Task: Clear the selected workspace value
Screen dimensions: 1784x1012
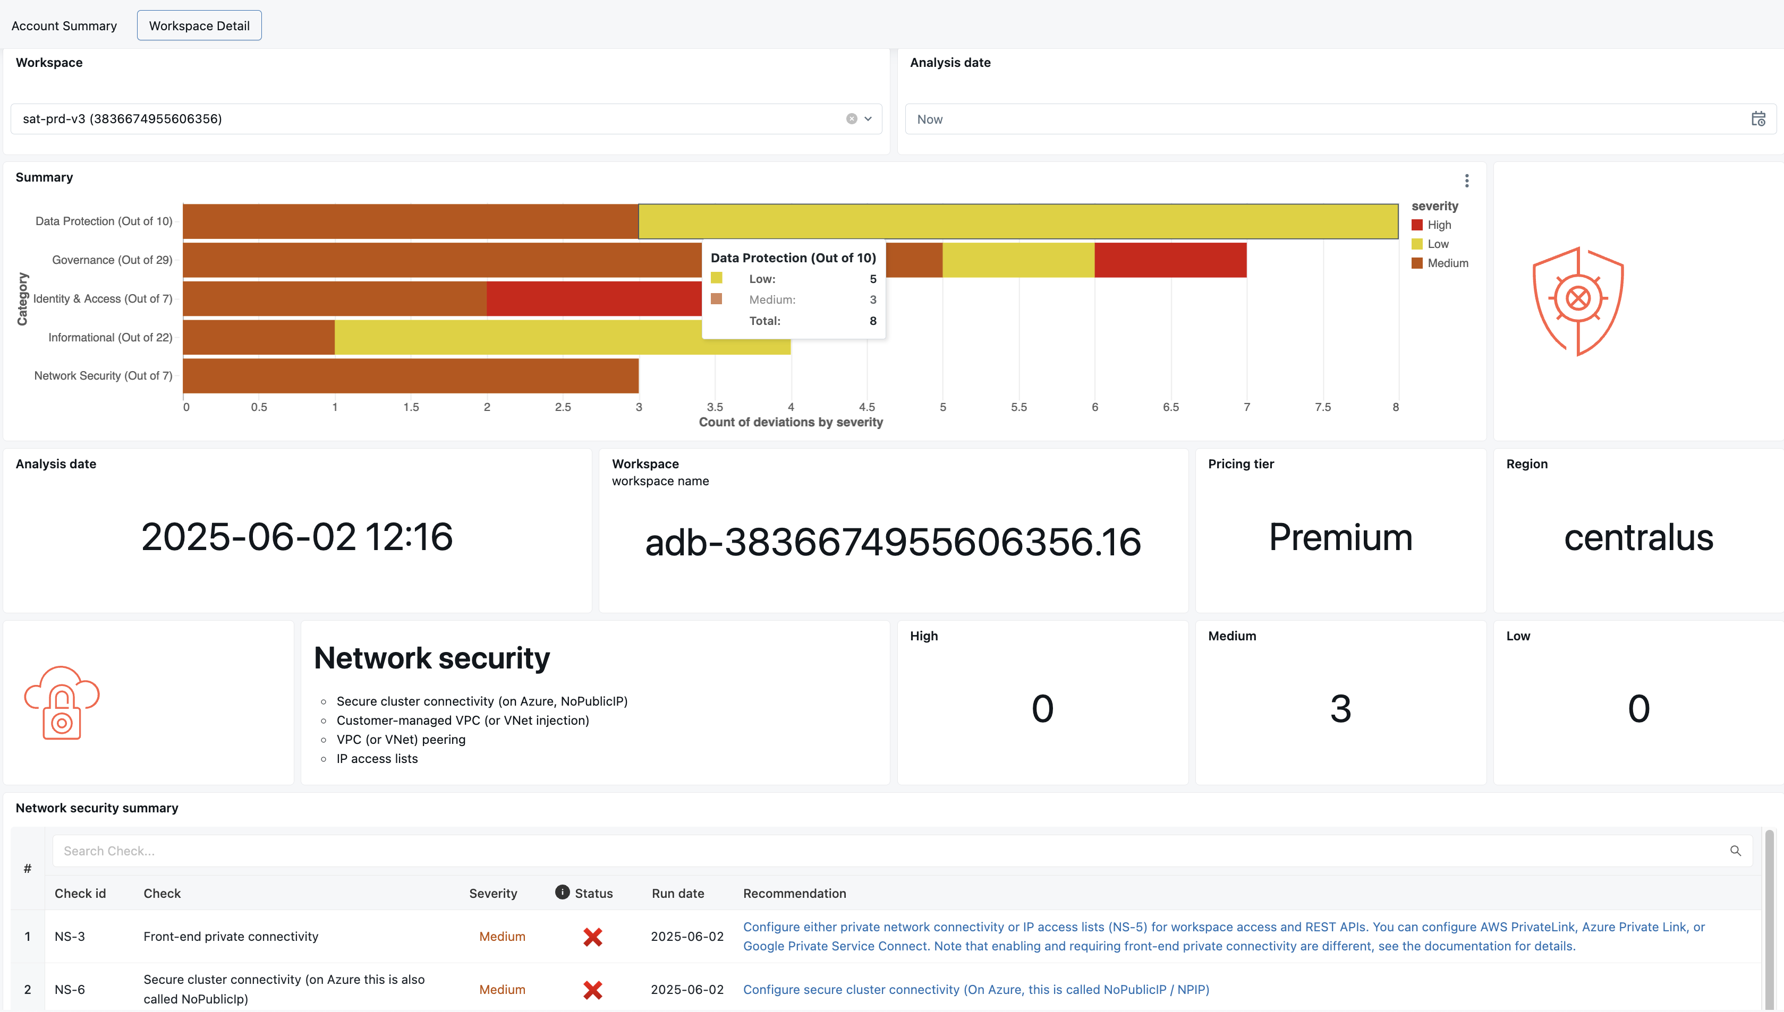Action: click(851, 119)
